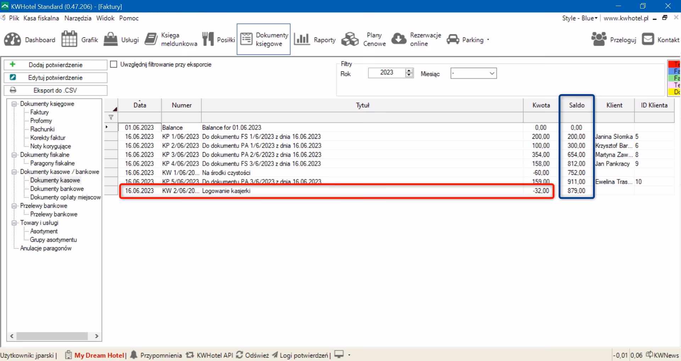681x361 pixels.
Task: Click Dodaj potwierdzenie button
Action: [x=55, y=65]
